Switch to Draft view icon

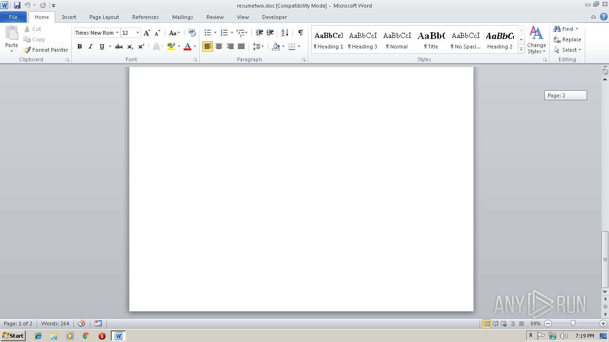[521, 323]
